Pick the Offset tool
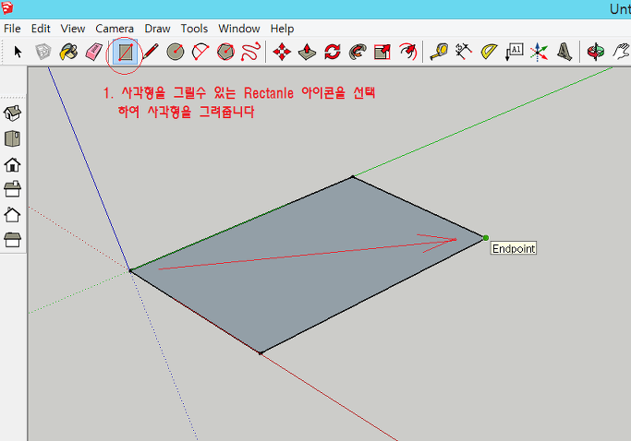 (407, 52)
